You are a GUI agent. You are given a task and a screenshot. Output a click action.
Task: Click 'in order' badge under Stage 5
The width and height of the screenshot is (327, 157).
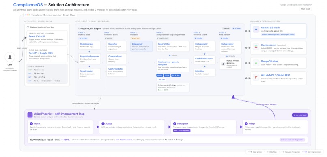[224, 38]
